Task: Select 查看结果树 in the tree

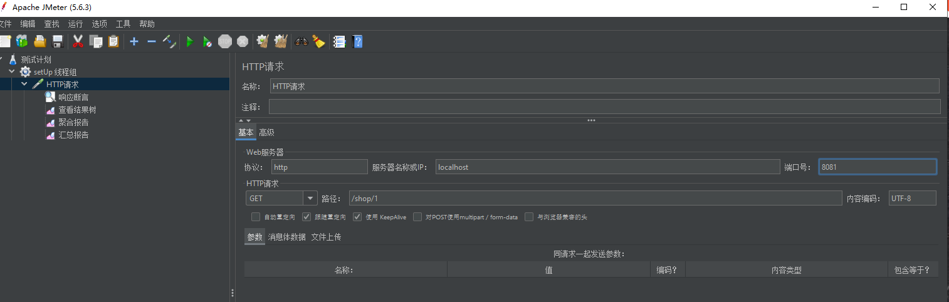Action: click(x=77, y=110)
